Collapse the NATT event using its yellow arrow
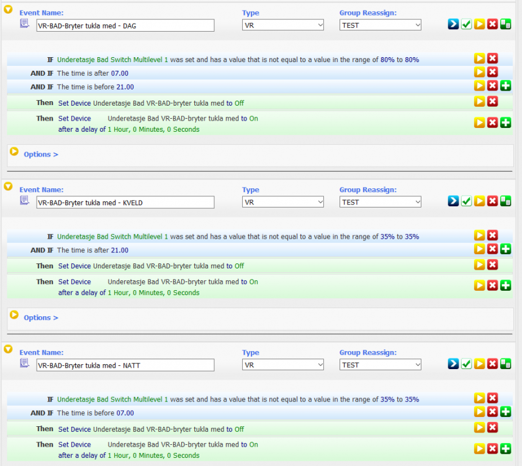 coord(8,349)
